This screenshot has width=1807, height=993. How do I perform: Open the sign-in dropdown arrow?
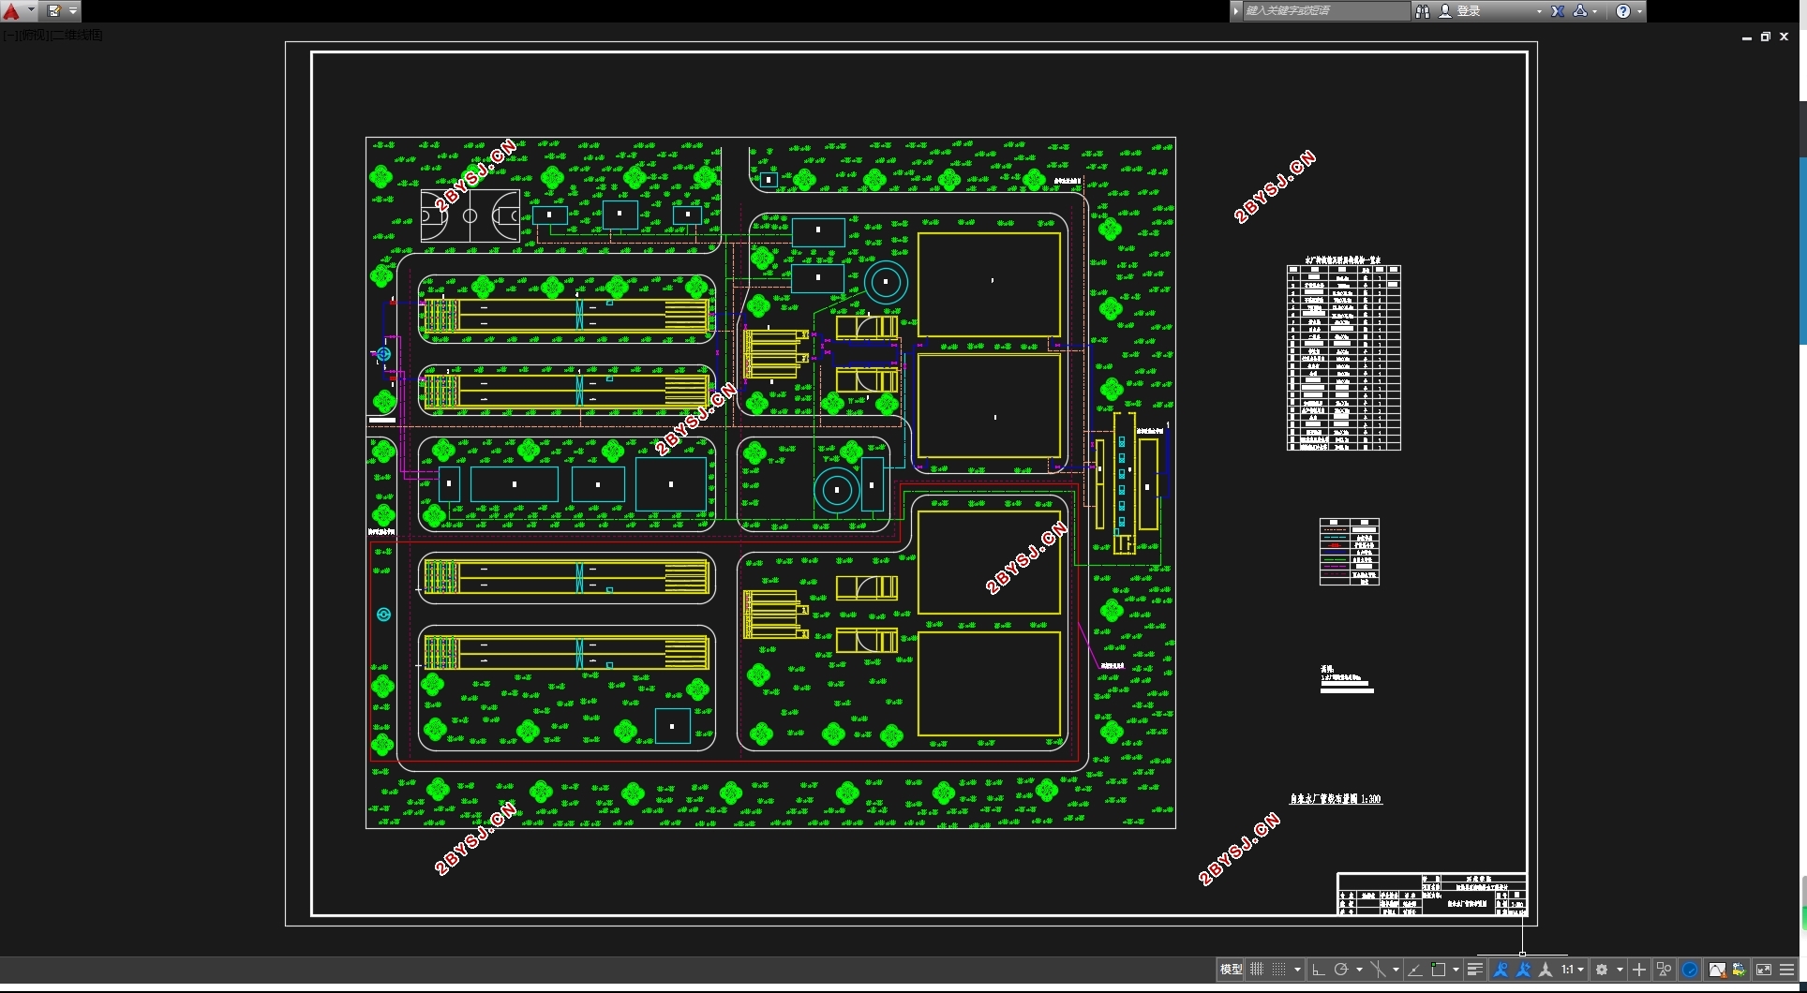click(x=1539, y=11)
